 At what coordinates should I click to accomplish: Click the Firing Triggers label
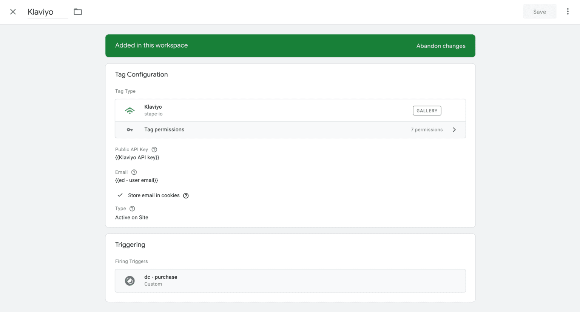coord(131,261)
